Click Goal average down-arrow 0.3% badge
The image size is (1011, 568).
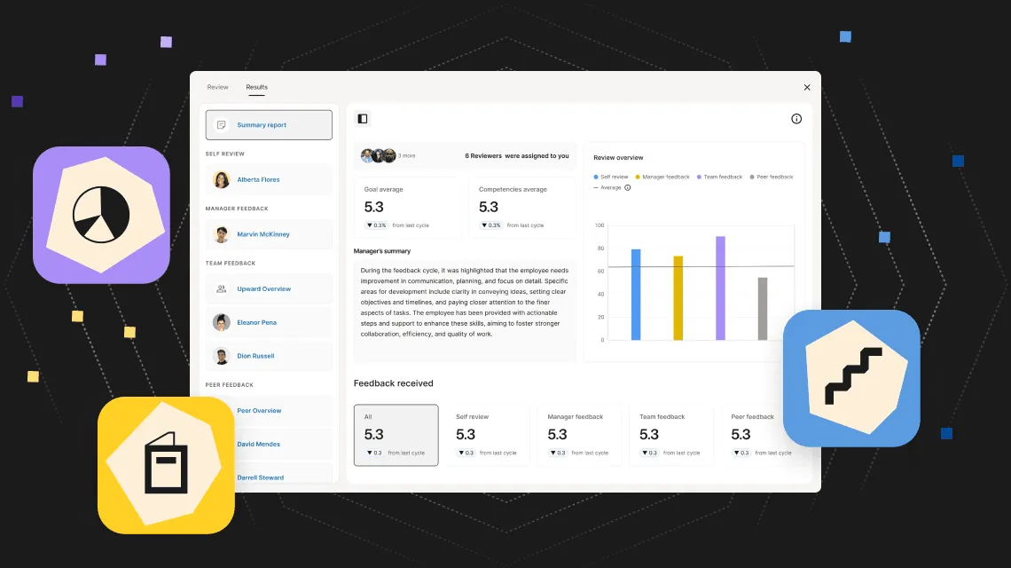[376, 225]
